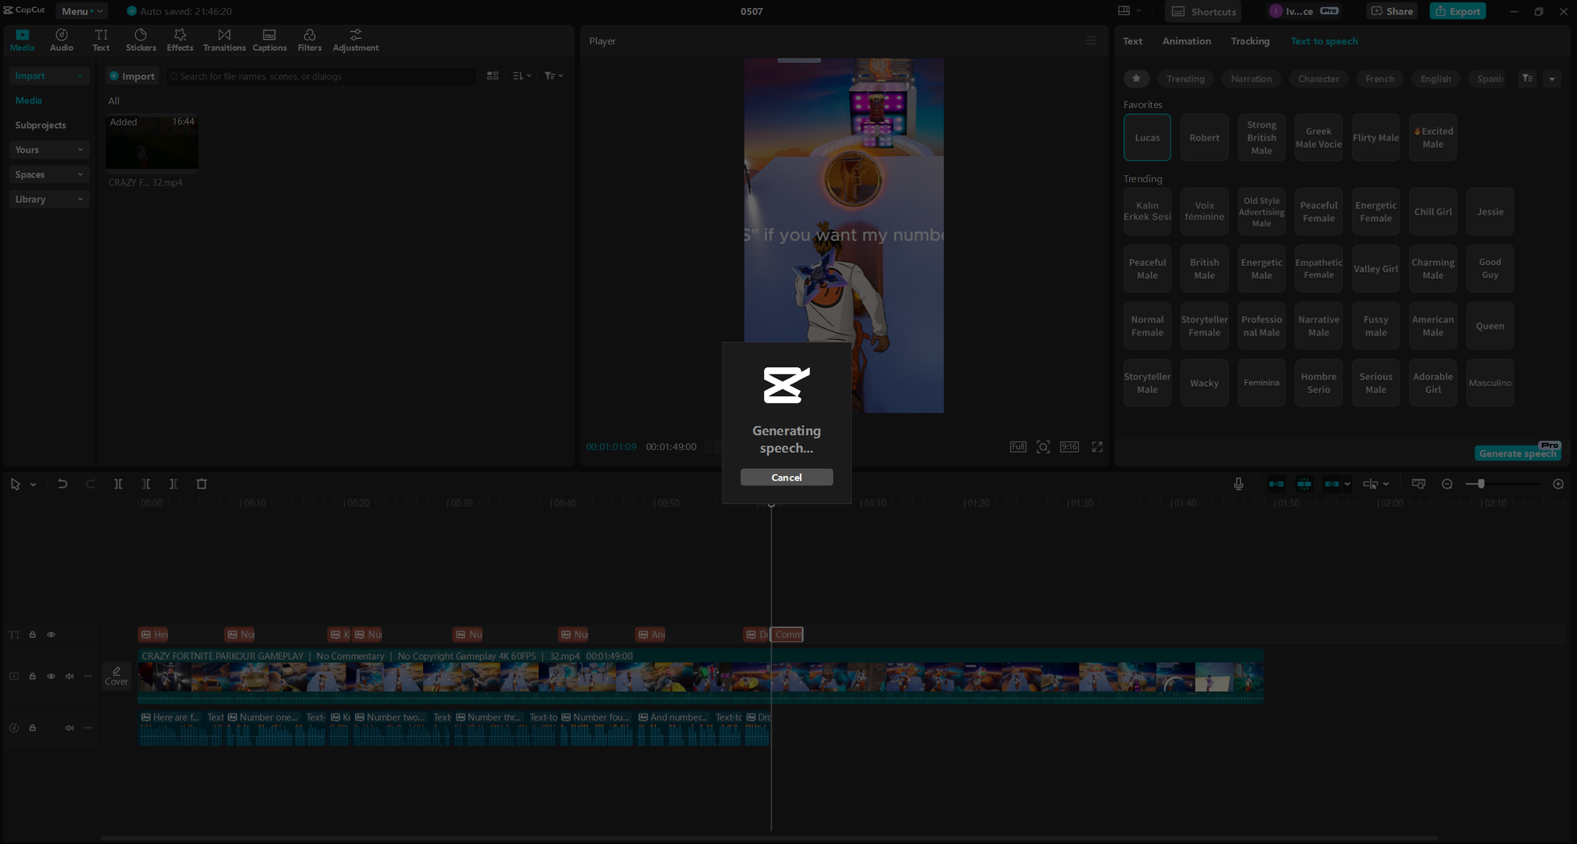This screenshot has width=1577, height=844.
Task: Open the player hamburger menu
Action: (1091, 41)
